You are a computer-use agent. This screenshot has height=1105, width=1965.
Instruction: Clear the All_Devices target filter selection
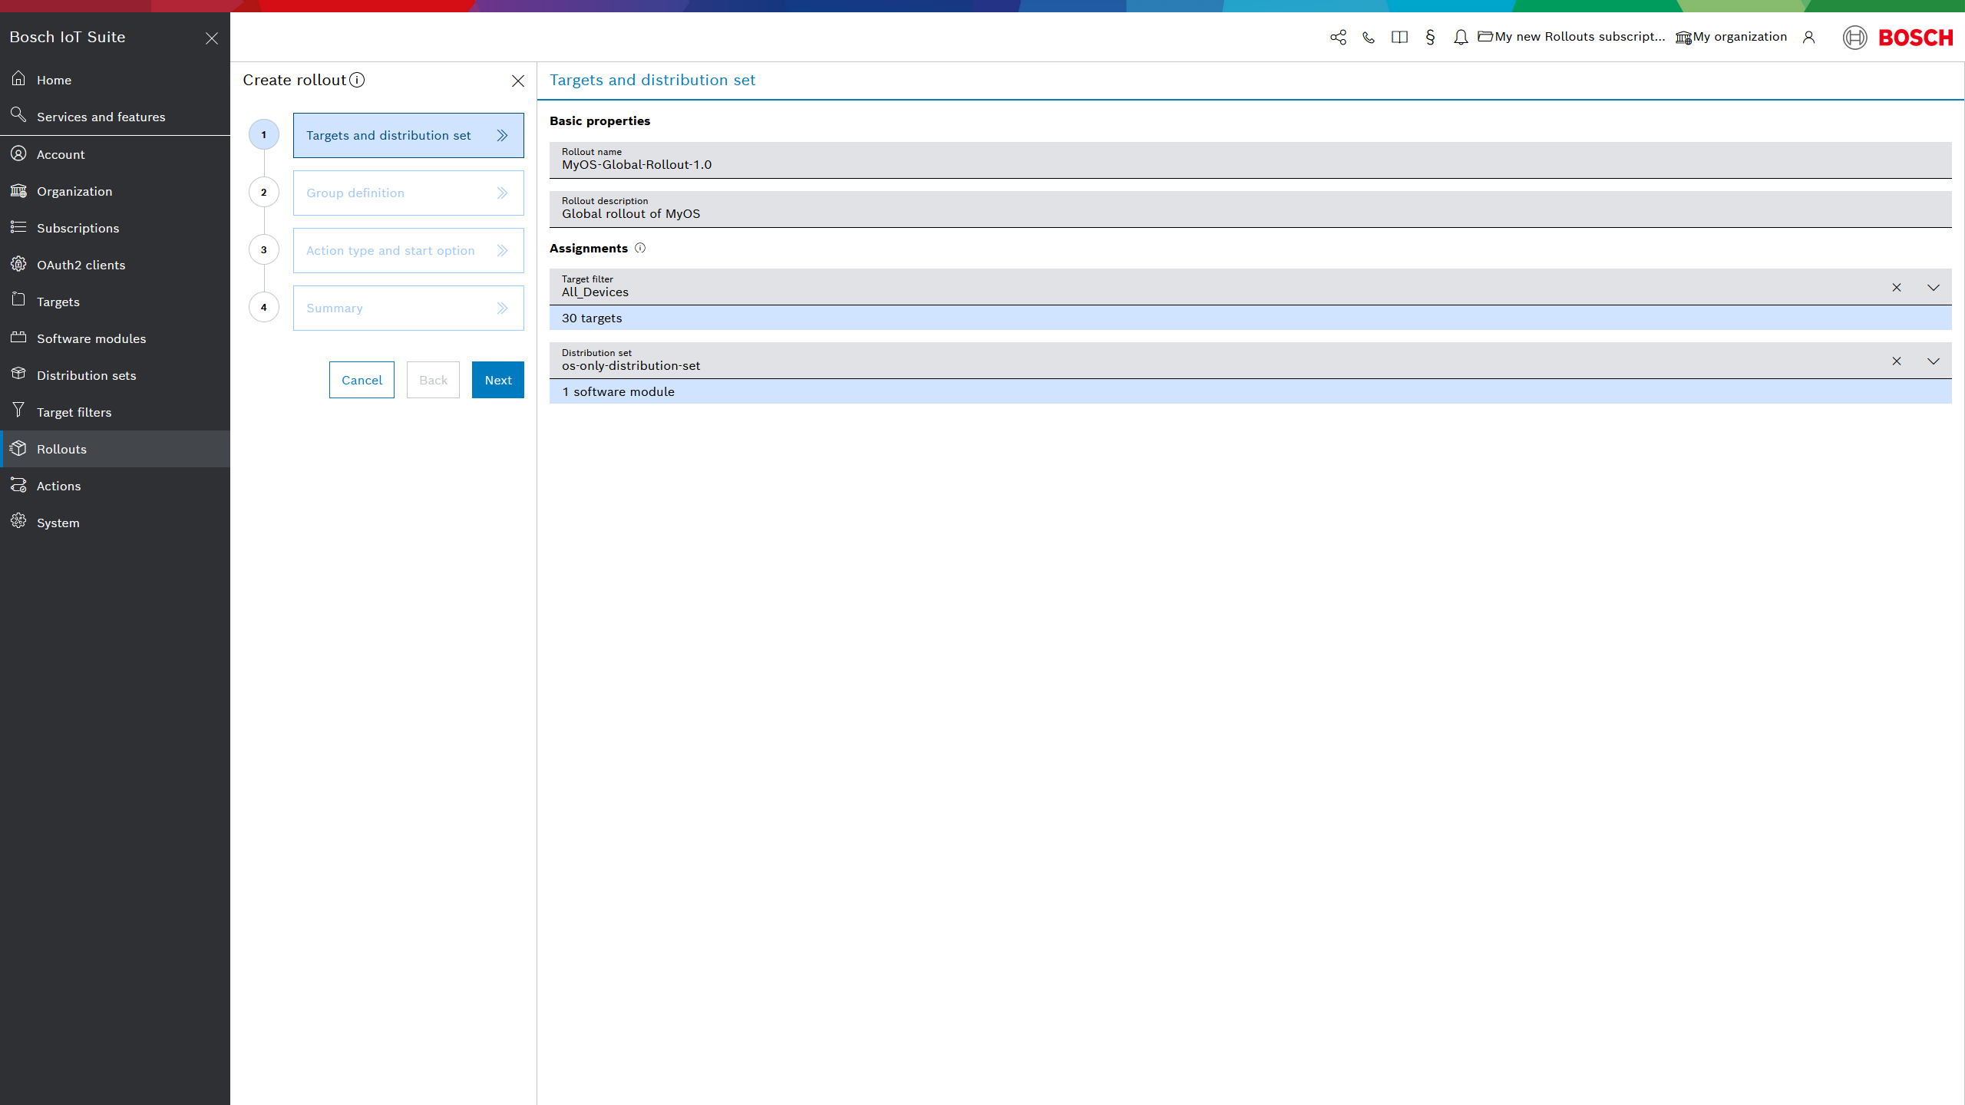(1897, 287)
